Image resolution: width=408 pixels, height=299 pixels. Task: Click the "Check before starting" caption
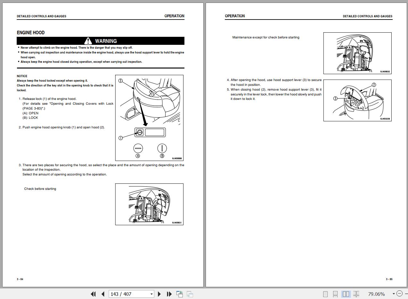pyautogui.click(x=40, y=189)
